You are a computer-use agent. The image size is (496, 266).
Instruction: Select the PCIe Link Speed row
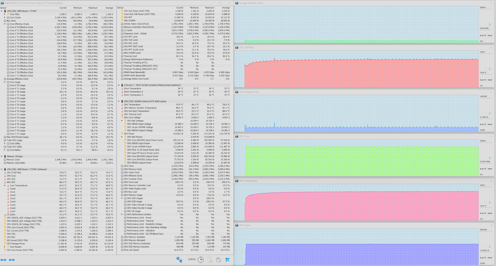coord(175,250)
